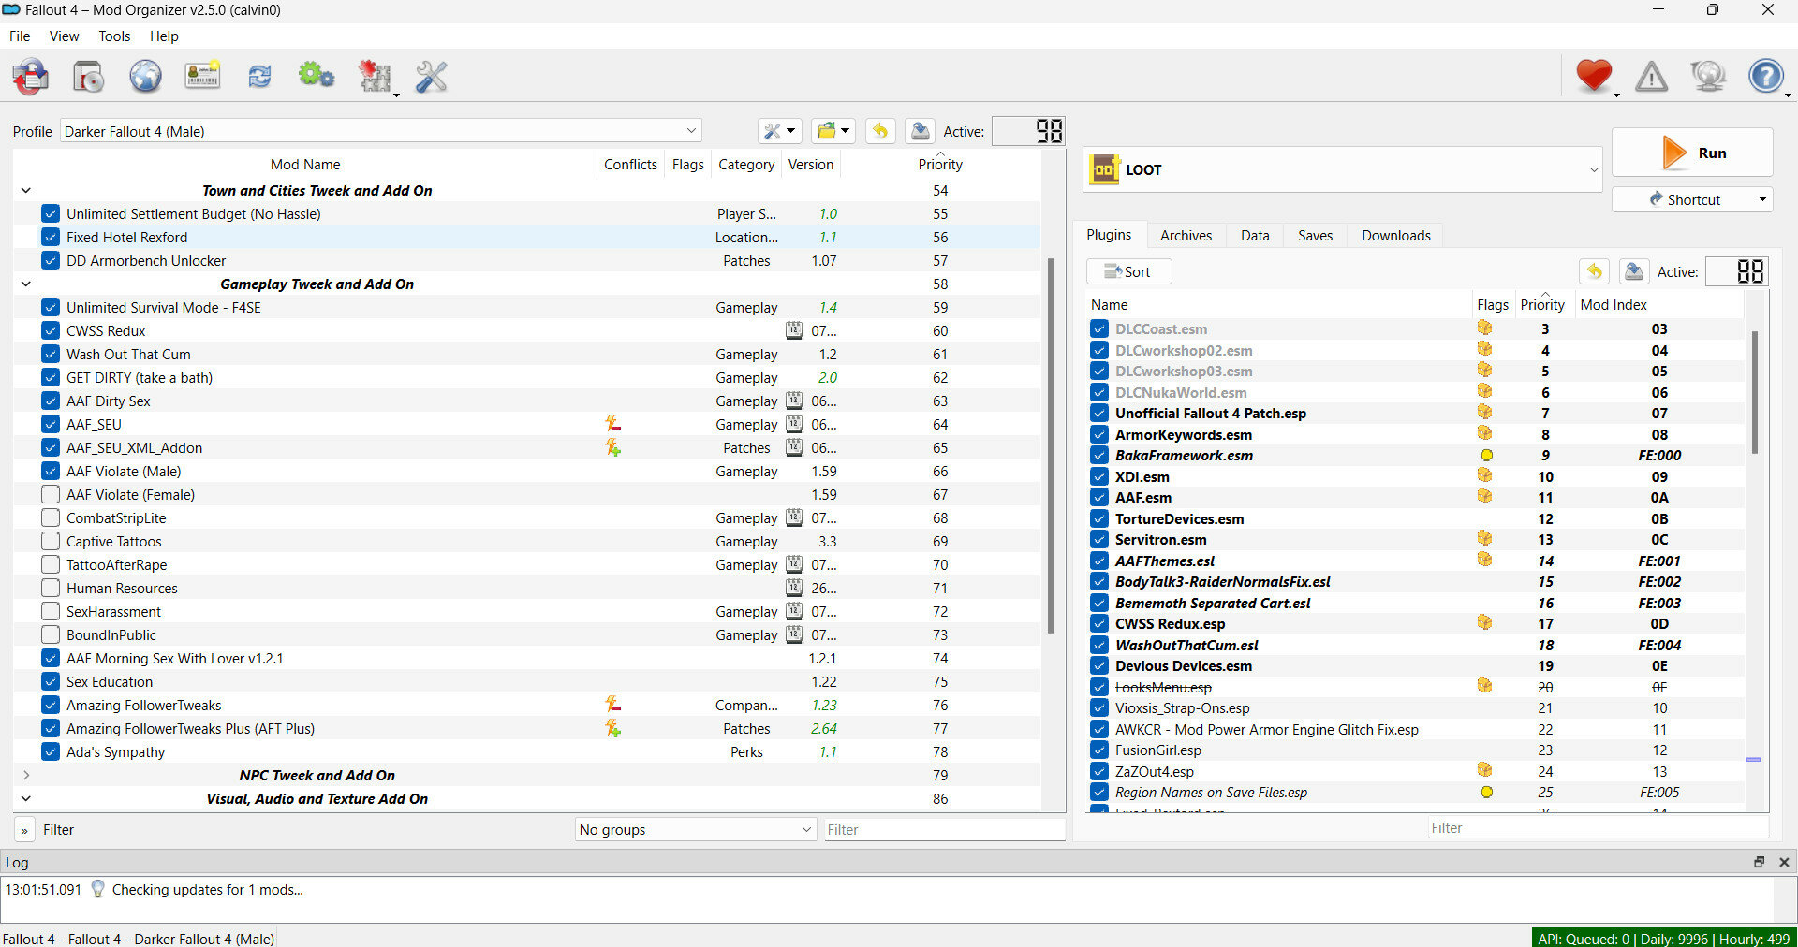
Task: Open the executables green gears icon
Action: (x=317, y=76)
